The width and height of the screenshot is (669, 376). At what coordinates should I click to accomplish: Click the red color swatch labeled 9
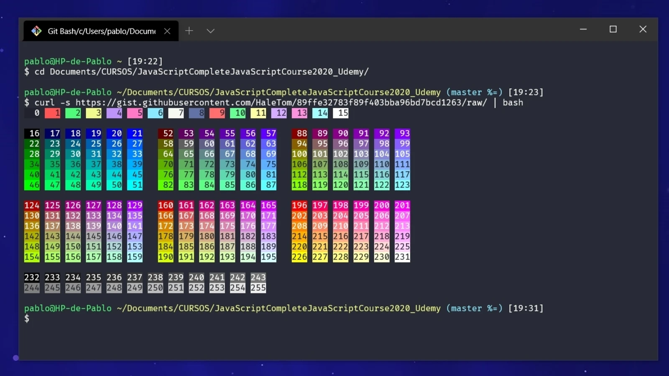click(x=217, y=113)
